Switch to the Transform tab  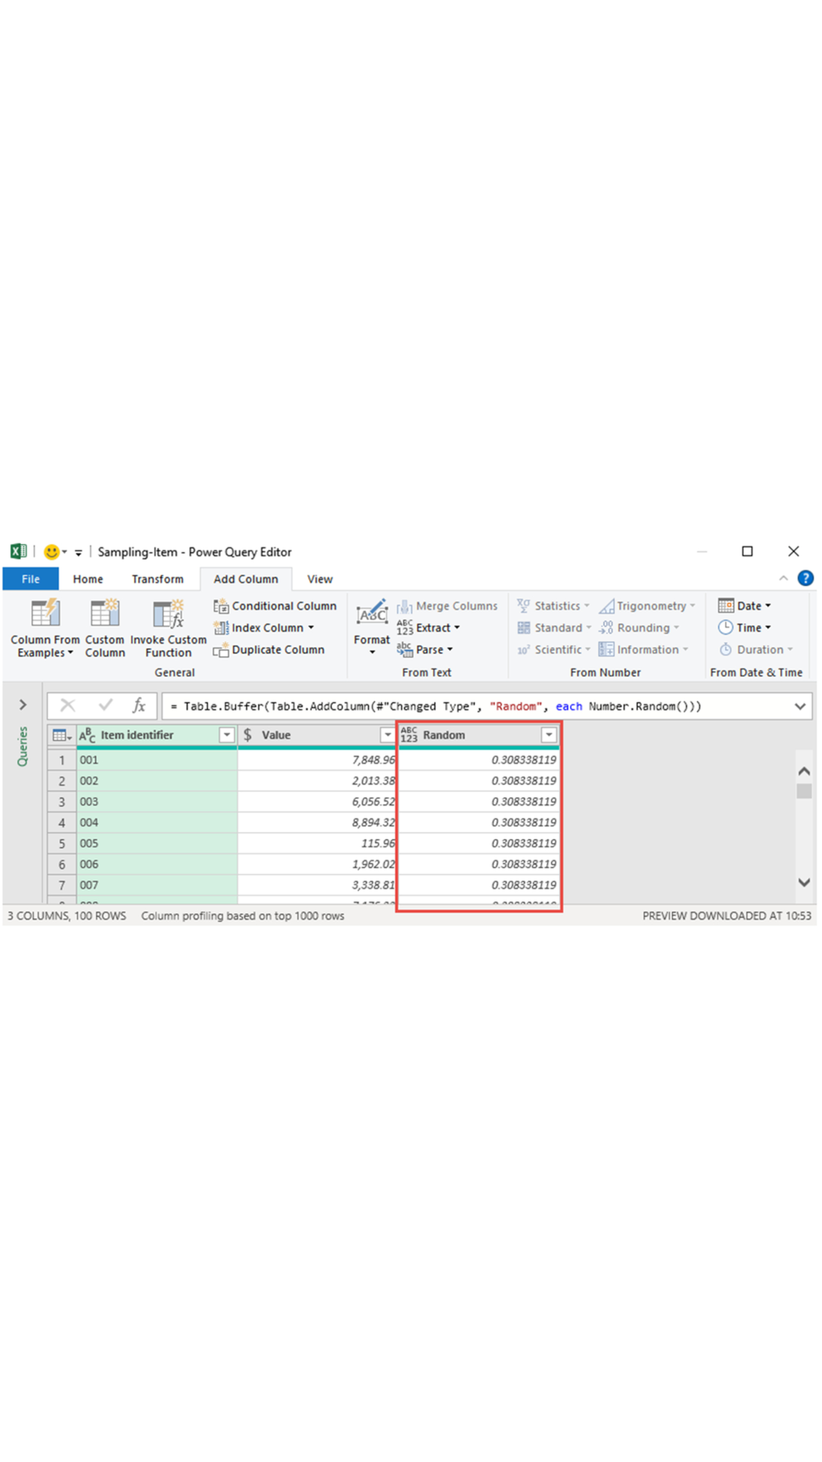click(x=157, y=579)
